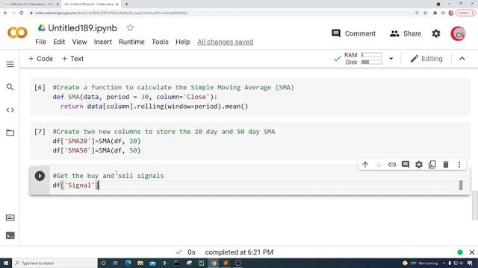Add a new Text cell
Image resolution: width=478 pixels, height=268 pixels.
pos(72,59)
